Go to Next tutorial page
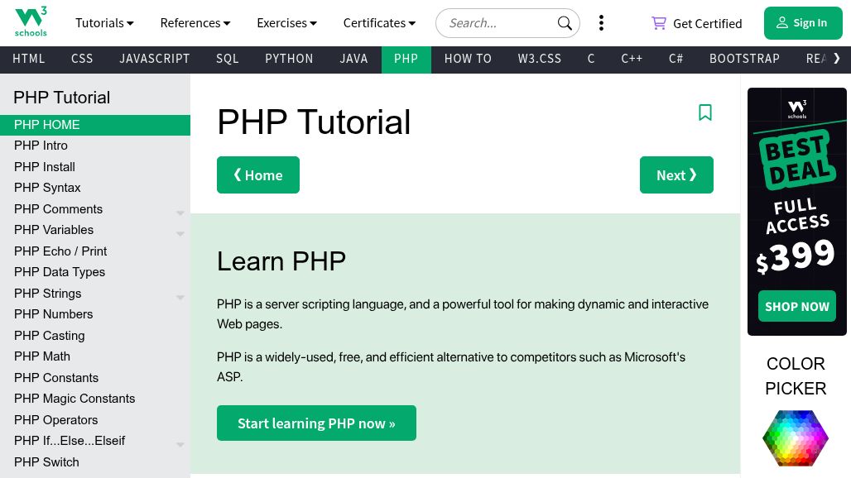Screen dimensions: 851x478 [x=676, y=175]
